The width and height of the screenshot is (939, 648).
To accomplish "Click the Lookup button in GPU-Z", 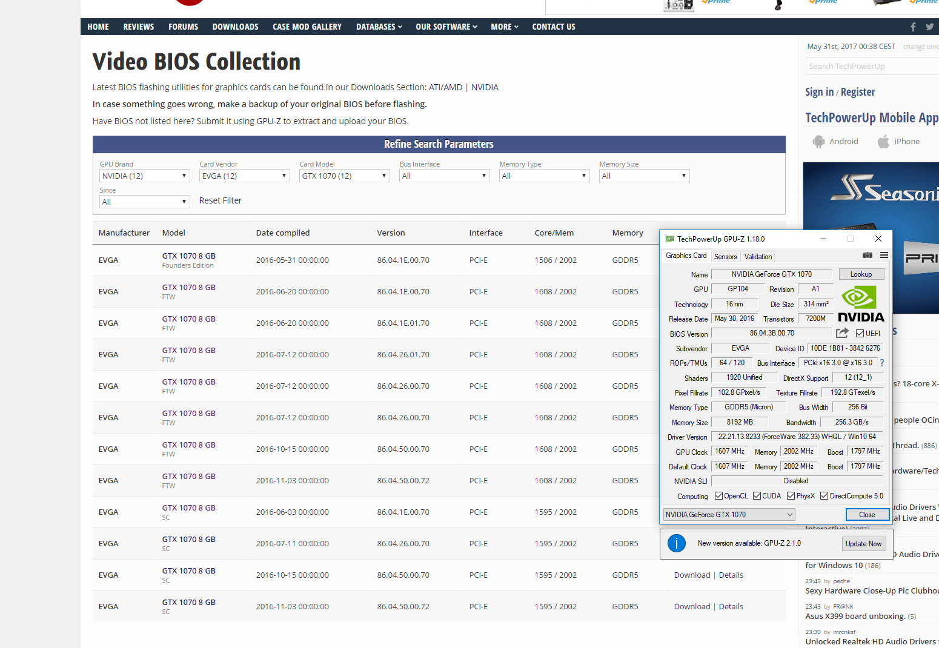I will pos(861,274).
